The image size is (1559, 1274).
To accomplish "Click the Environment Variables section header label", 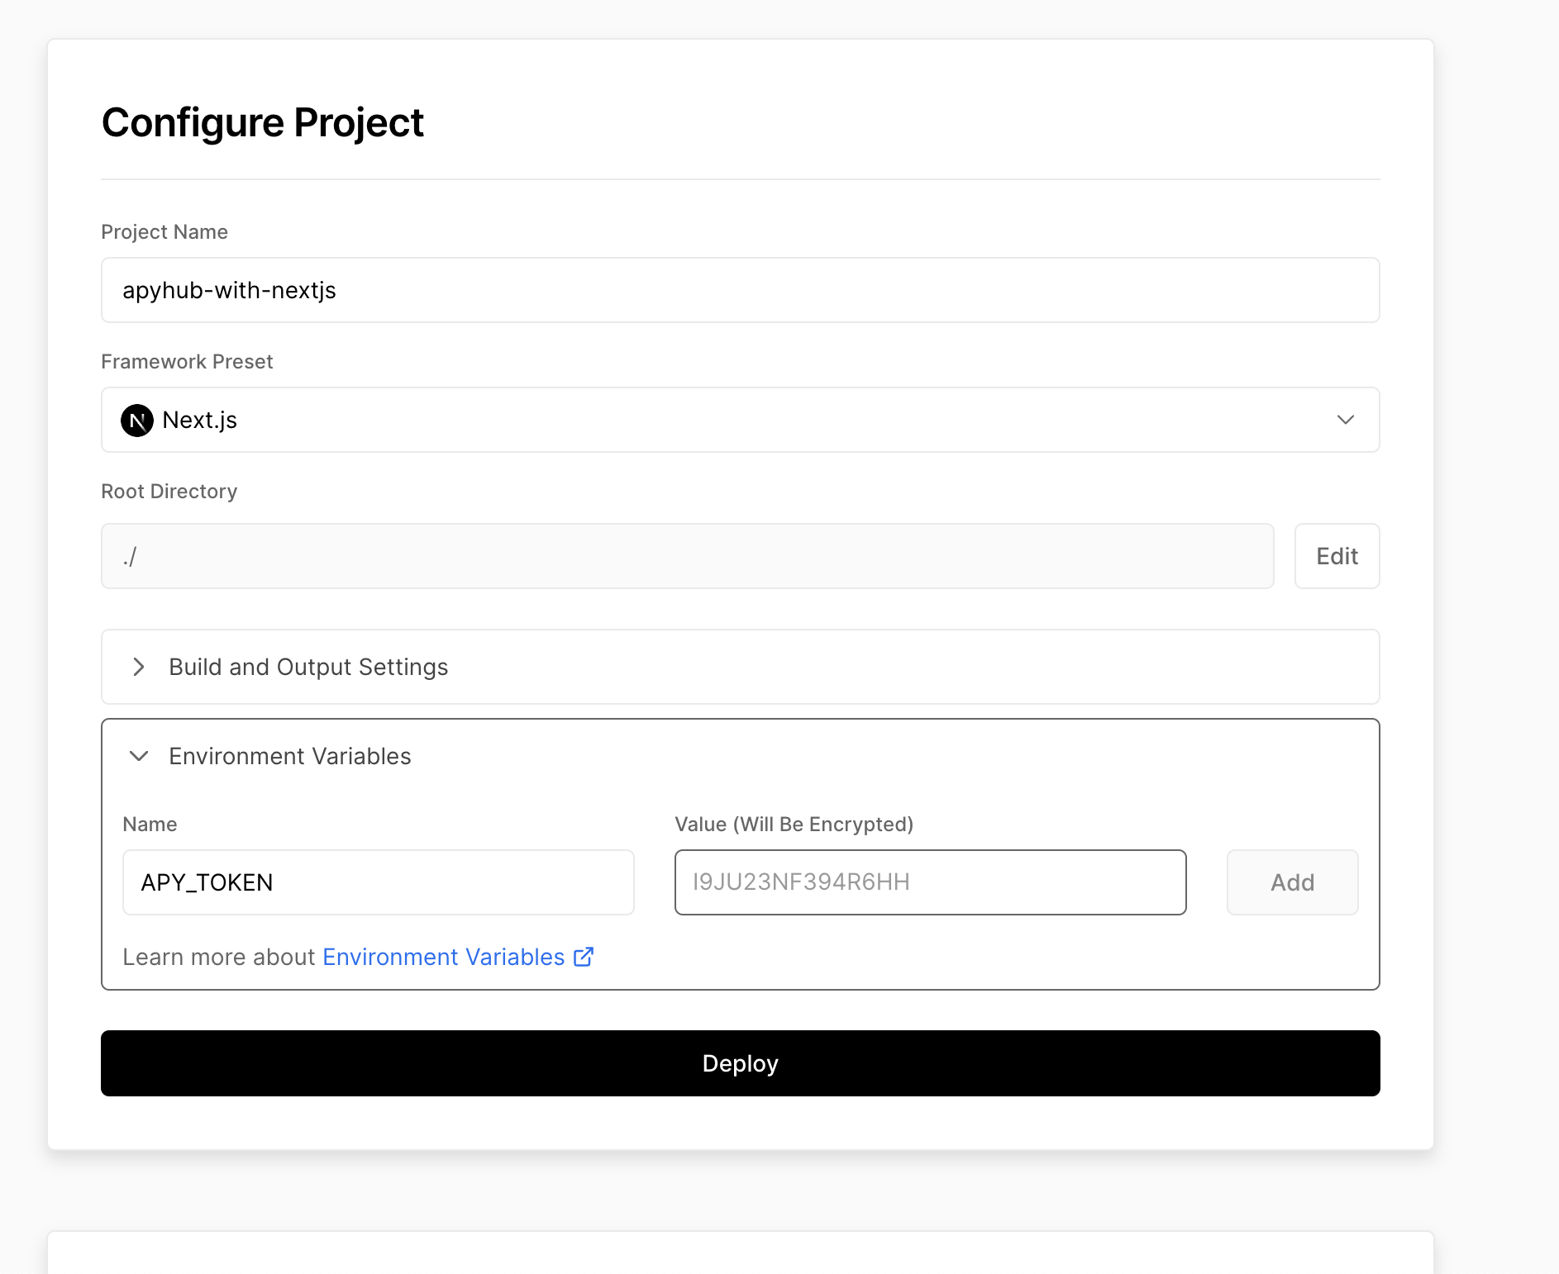I will coord(290,756).
